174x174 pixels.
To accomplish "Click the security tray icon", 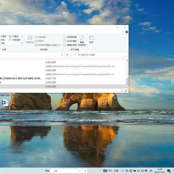I will click(x=131, y=171).
